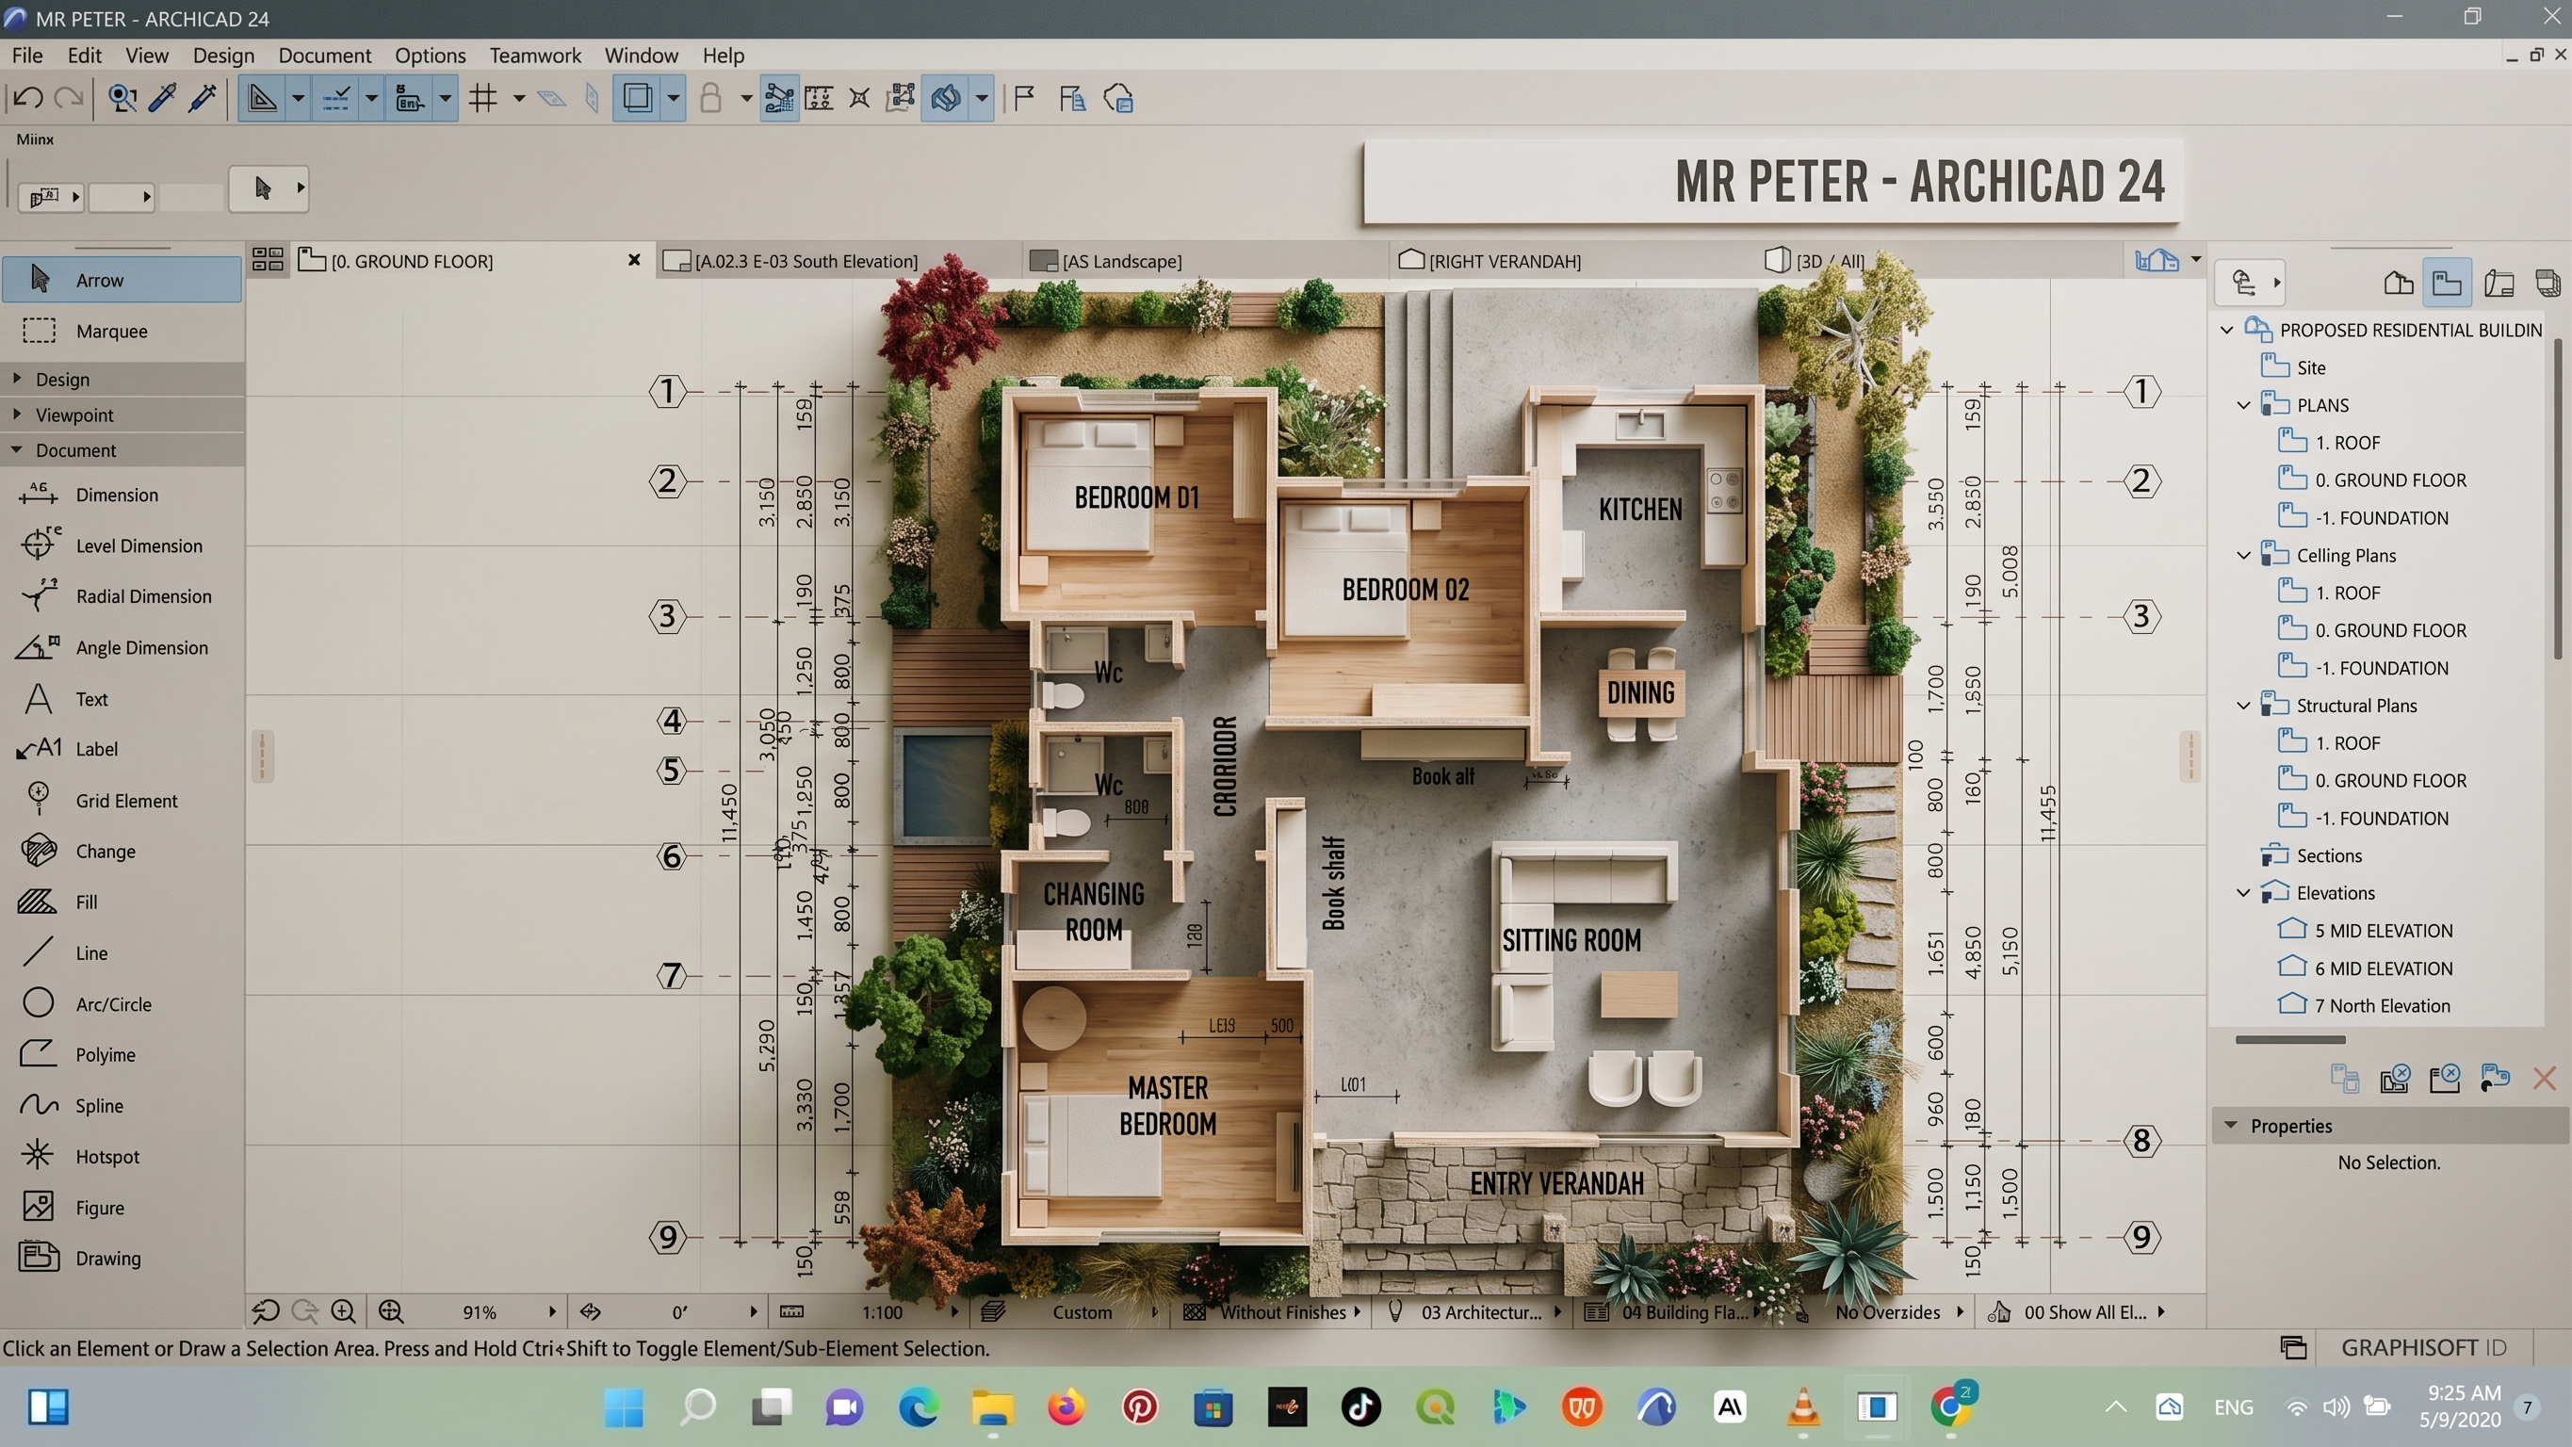Select the Hotspot tool

point(122,1157)
